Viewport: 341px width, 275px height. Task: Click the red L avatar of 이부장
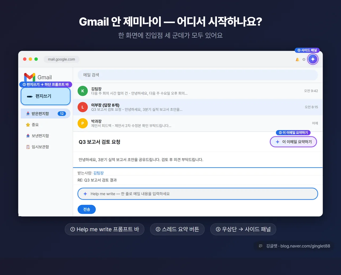[x=83, y=107]
